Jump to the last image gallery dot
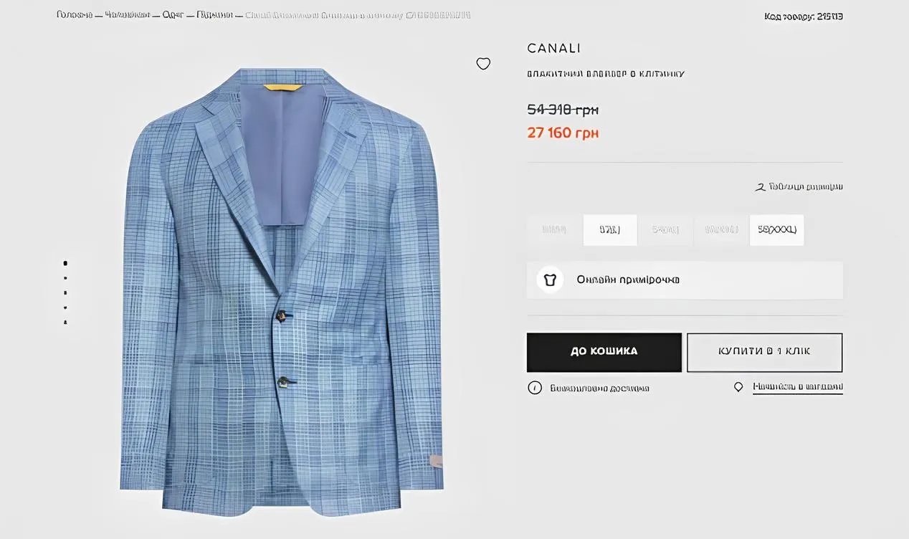 point(65,323)
